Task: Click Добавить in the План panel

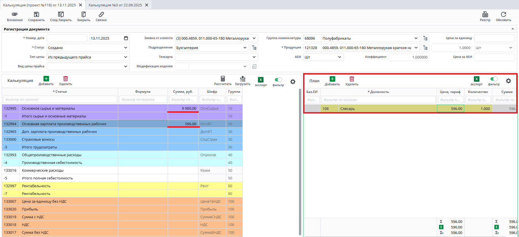Action: 332,79
